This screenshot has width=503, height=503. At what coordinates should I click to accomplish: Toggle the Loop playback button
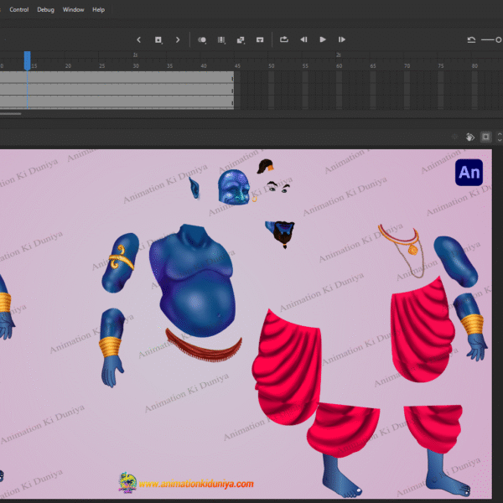point(284,39)
